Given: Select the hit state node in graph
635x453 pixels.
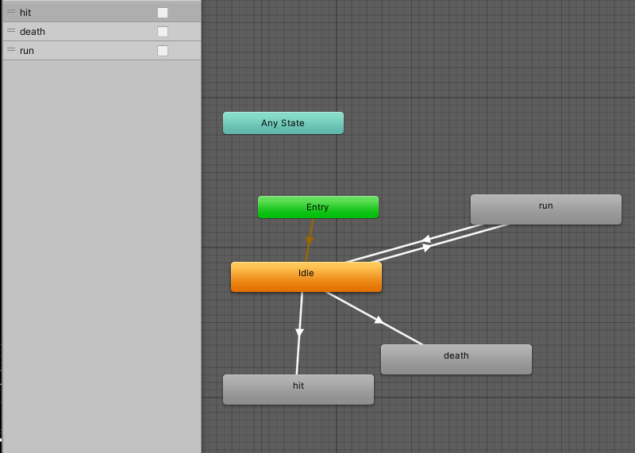Looking at the screenshot, I should point(298,390).
